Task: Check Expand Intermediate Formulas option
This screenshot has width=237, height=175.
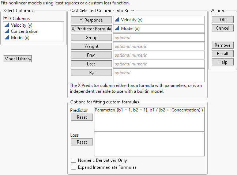Action: coord(74,167)
